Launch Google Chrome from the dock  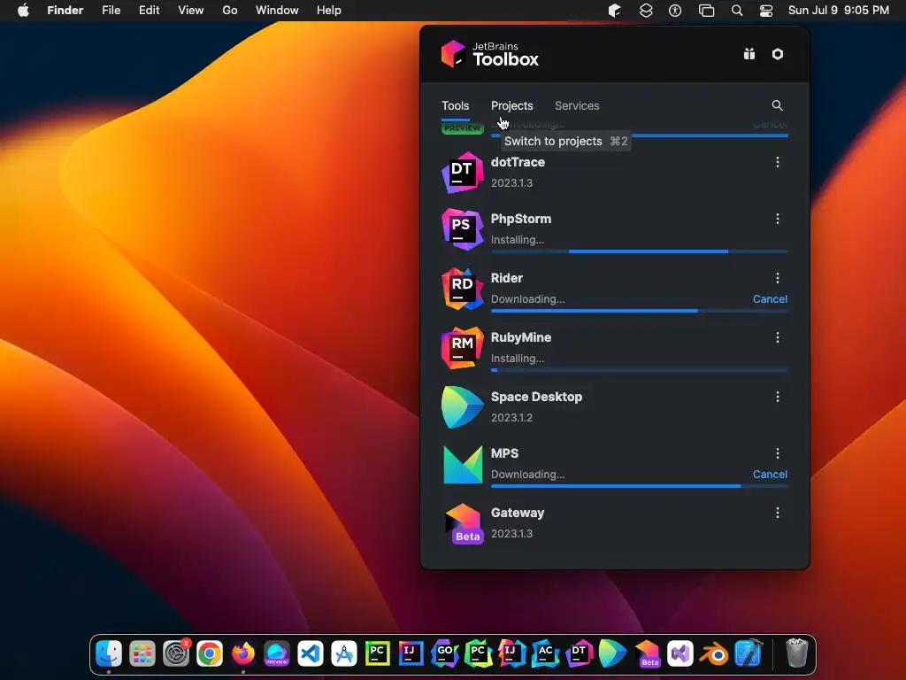tap(209, 654)
